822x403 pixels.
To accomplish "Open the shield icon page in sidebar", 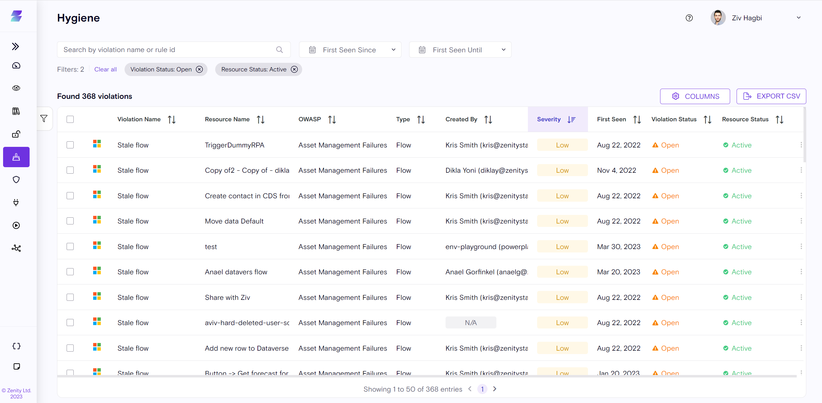I will click(x=16, y=180).
